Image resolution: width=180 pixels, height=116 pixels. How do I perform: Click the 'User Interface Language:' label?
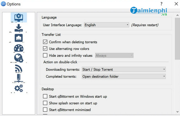tap(63, 25)
